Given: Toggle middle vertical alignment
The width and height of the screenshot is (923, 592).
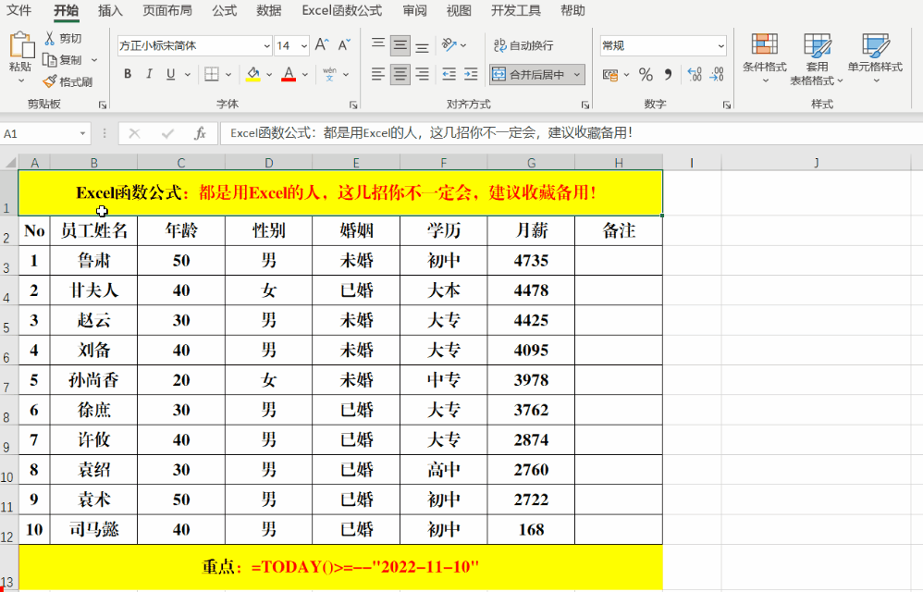Looking at the screenshot, I should point(400,45).
